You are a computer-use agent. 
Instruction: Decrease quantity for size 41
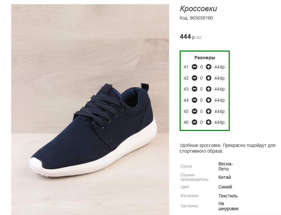coord(194,67)
